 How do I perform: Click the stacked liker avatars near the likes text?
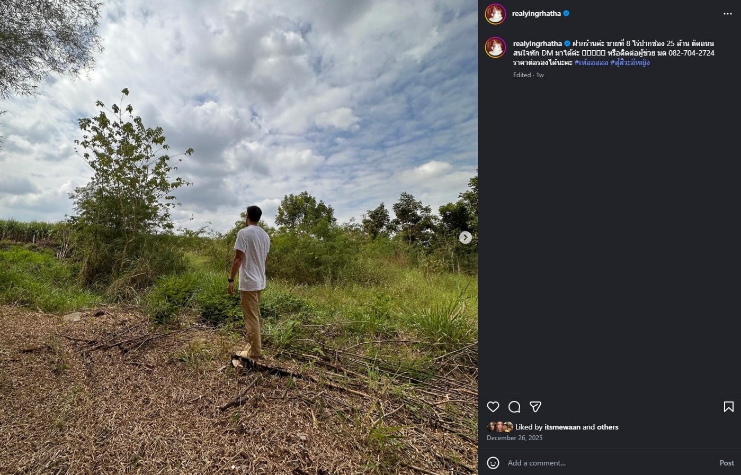coord(501,427)
